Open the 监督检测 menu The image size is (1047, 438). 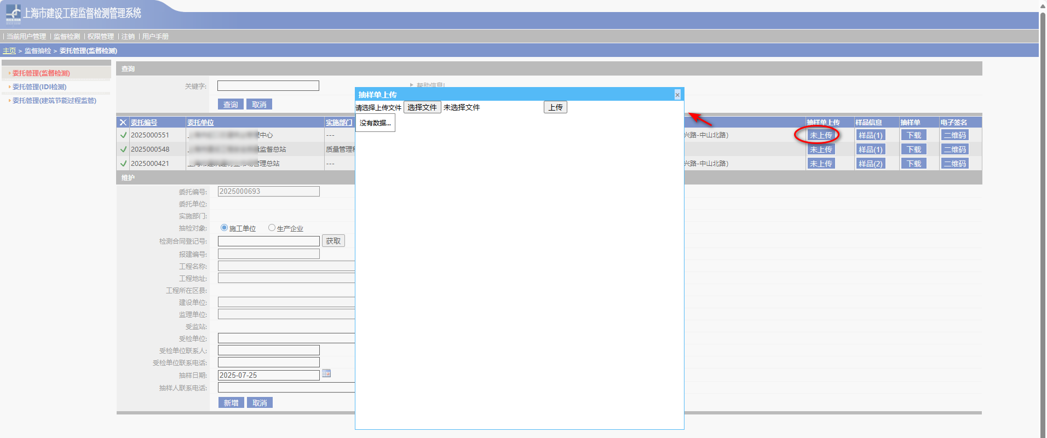[x=67, y=37]
